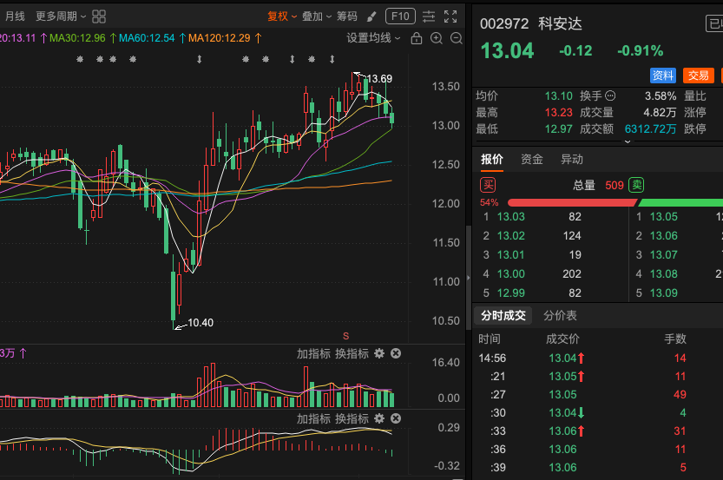The width and height of the screenshot is (723, 480).
Task: Open the 叠加 overlay dropdown
Action: click(316, 16)
